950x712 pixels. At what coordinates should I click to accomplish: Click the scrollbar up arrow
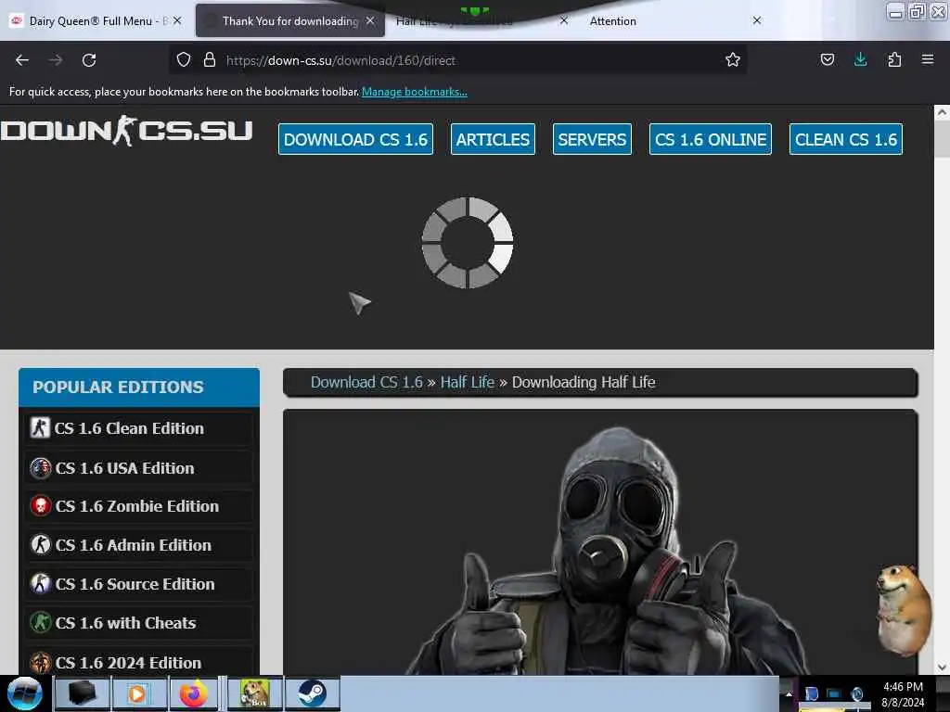(942, 112)
